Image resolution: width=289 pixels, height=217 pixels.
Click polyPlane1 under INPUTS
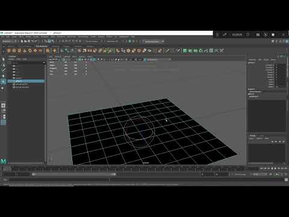253,96
